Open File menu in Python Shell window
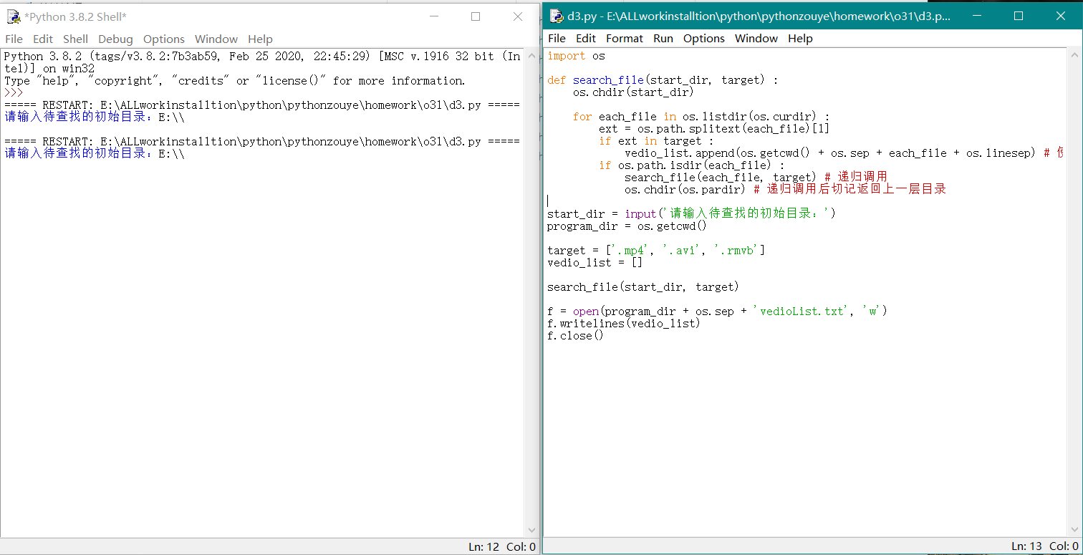 point(14,39)
